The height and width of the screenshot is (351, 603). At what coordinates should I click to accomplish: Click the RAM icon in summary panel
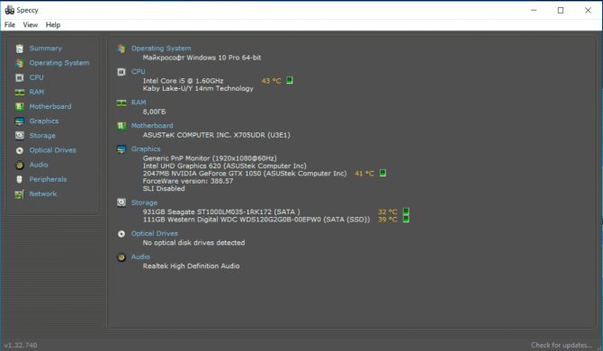pos(121,103)
